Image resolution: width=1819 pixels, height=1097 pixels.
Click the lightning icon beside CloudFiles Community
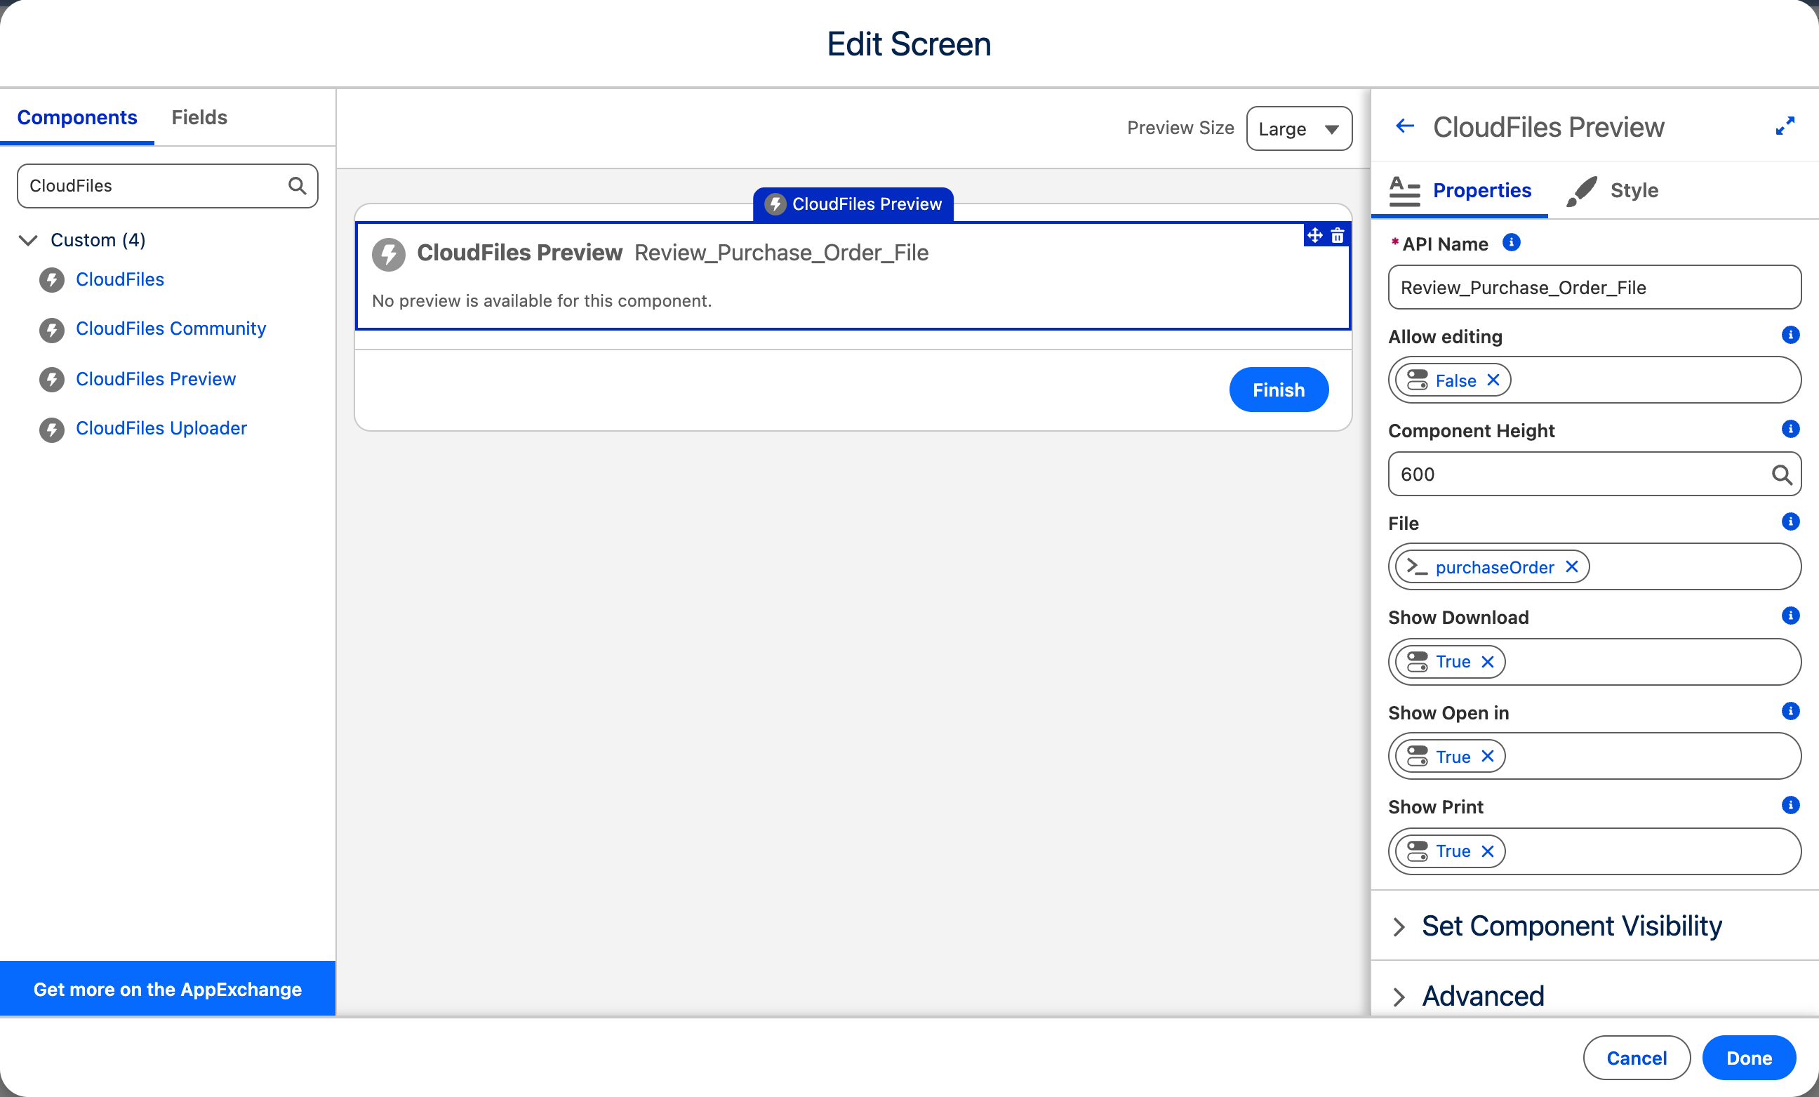52,329
